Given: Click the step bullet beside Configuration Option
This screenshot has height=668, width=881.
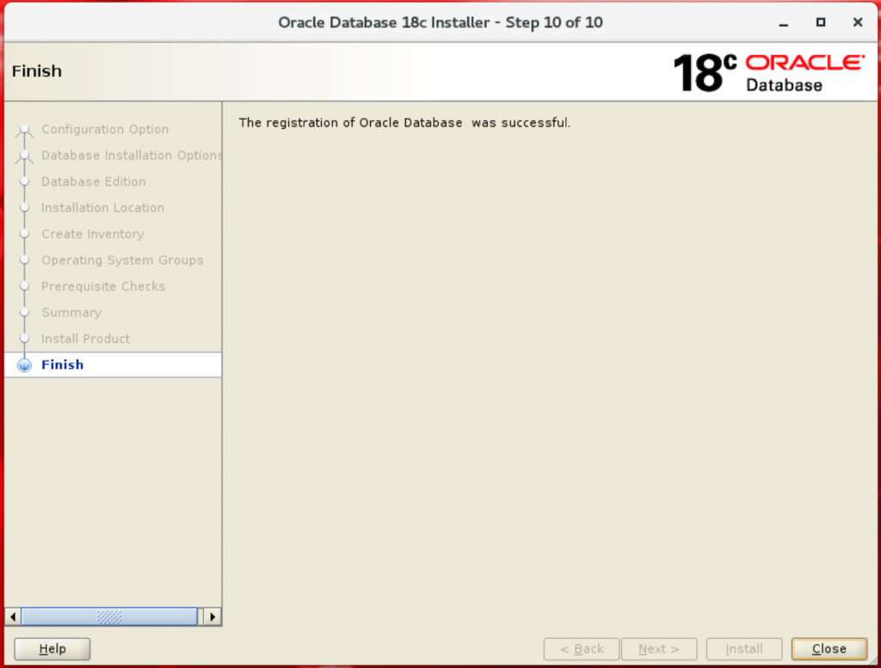Looking at the screenshot, I should pos(24,130).
